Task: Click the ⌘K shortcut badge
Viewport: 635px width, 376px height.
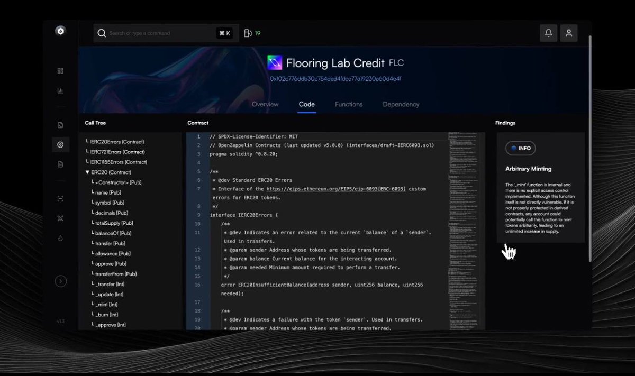Action: point(224,33)
